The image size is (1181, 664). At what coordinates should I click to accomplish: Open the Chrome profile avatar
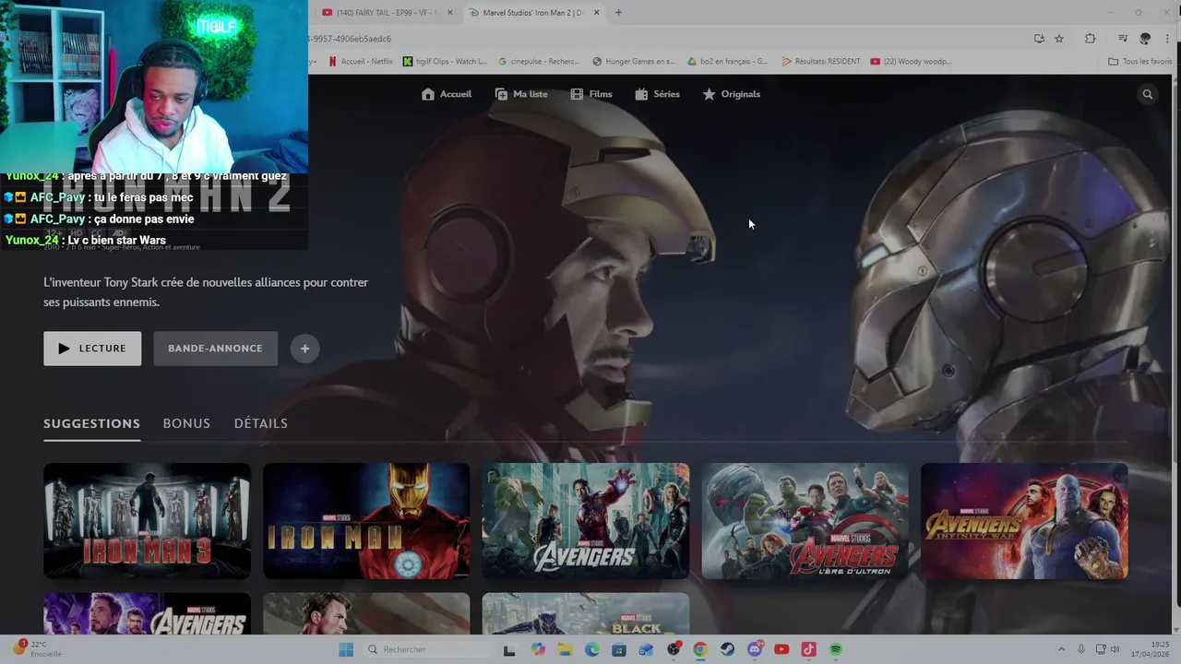(1145, 39)
